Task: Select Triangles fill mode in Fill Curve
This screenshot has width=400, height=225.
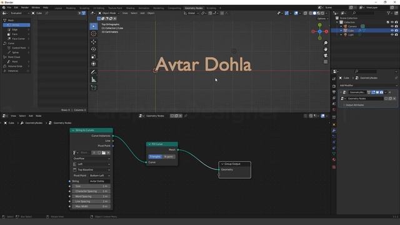Action: point(155,157)
